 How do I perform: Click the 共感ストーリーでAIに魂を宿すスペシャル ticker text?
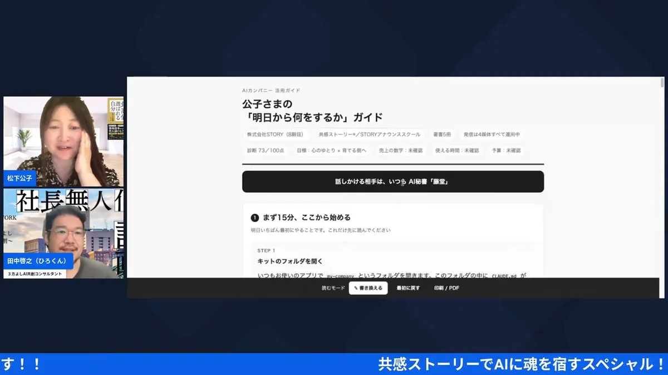point(521,364)
